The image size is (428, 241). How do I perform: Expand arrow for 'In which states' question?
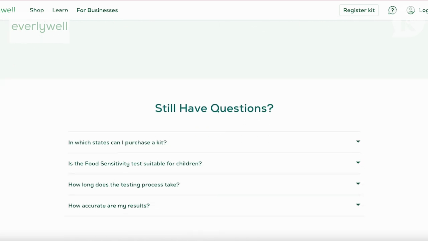[358, 142]
